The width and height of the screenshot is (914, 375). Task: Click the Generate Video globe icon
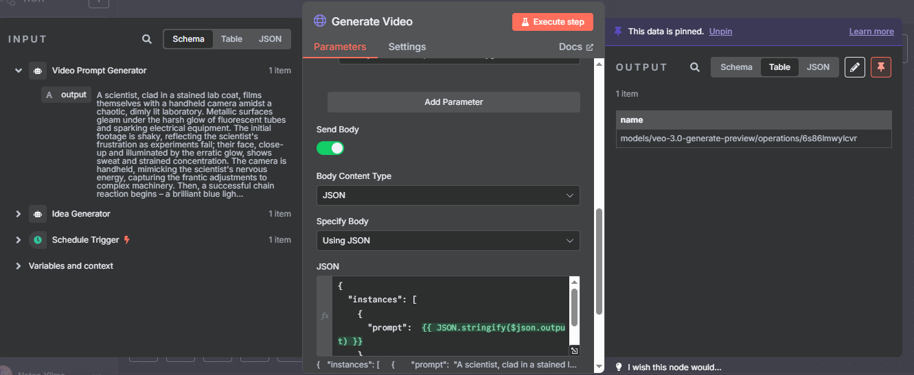tap(319, 21)
